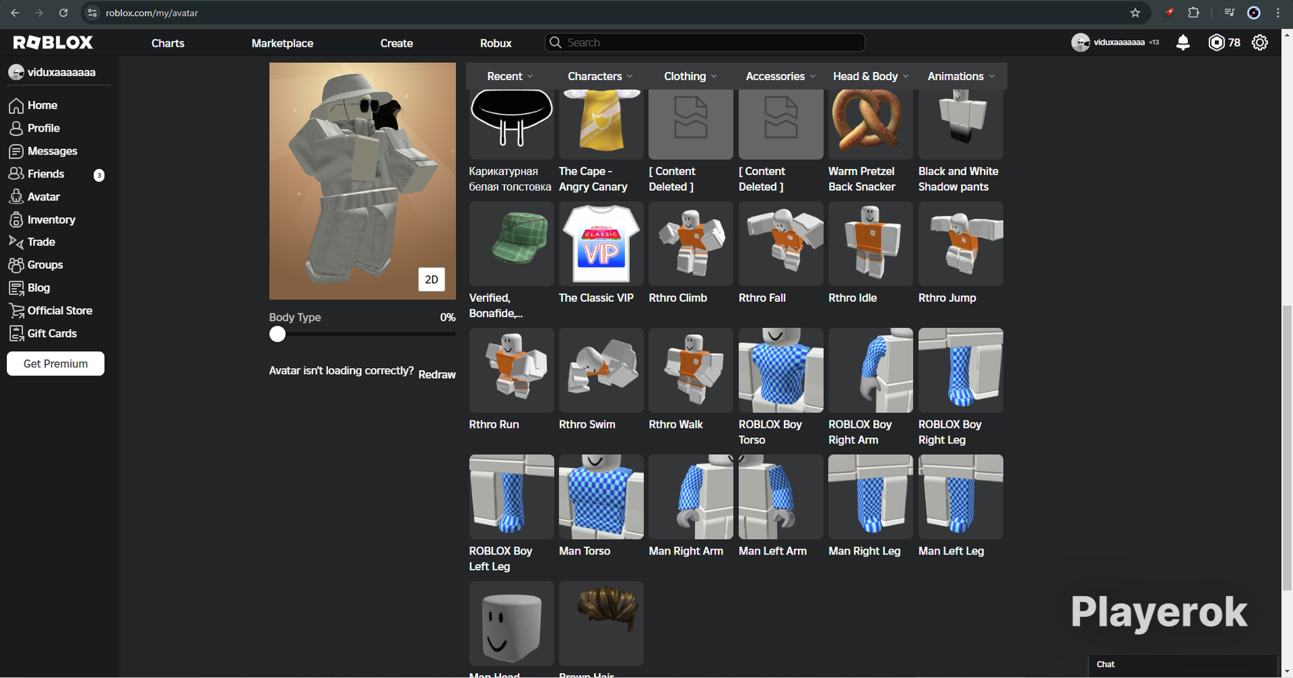This screenshot has height=678, width=1293.
Task: Open the Friends requests badge
Action: pyautogui.click(x=99, y=176)
